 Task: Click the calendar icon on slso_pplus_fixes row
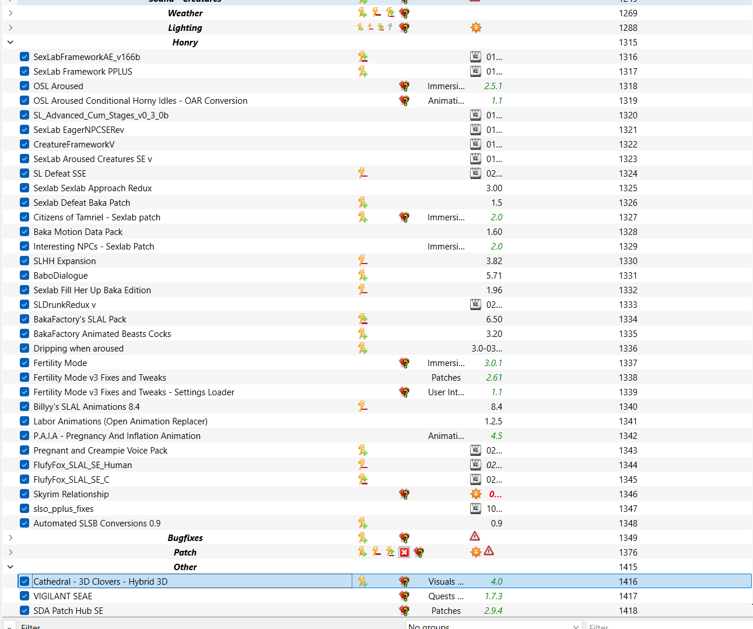click(x=476, y=508)
